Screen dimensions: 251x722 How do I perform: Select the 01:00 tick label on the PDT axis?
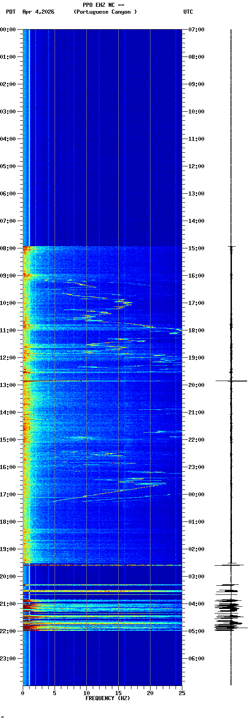[x=8, y=57]
